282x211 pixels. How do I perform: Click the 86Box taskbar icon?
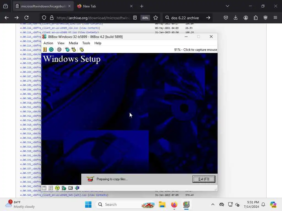186,204
